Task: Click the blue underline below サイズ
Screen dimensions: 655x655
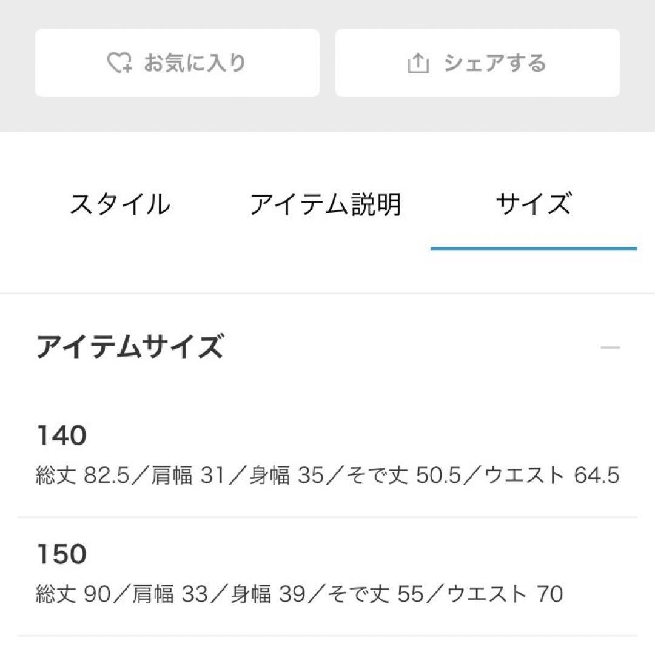Action: coord(534,247)
